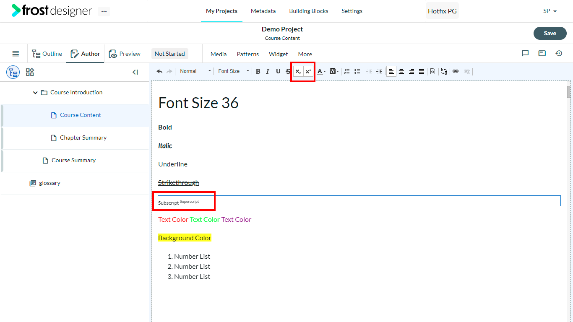Insert a hyperlink
The width and height of the screenshot is (573, 322).
[x=456, y=71]
